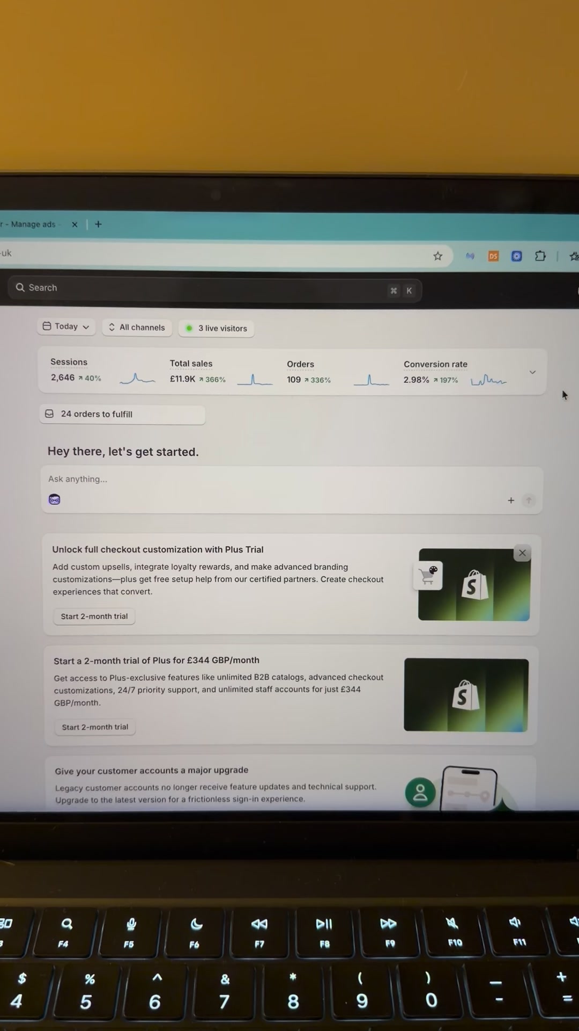Click the green customer account person icon
The width and height of the screenshot is (579, 1031).
pyautogui.click(x=420, y=792)
